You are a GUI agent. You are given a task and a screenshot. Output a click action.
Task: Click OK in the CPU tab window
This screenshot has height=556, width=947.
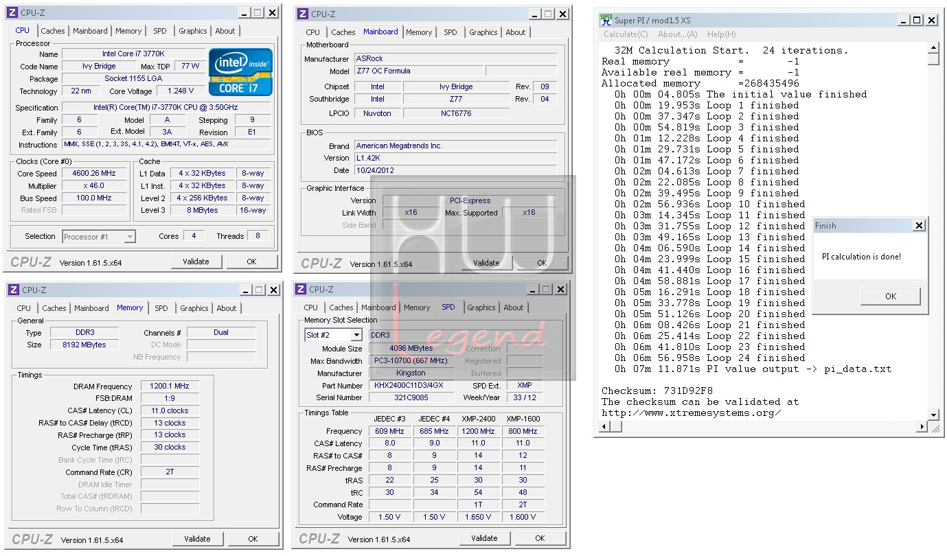click(252, 262)
